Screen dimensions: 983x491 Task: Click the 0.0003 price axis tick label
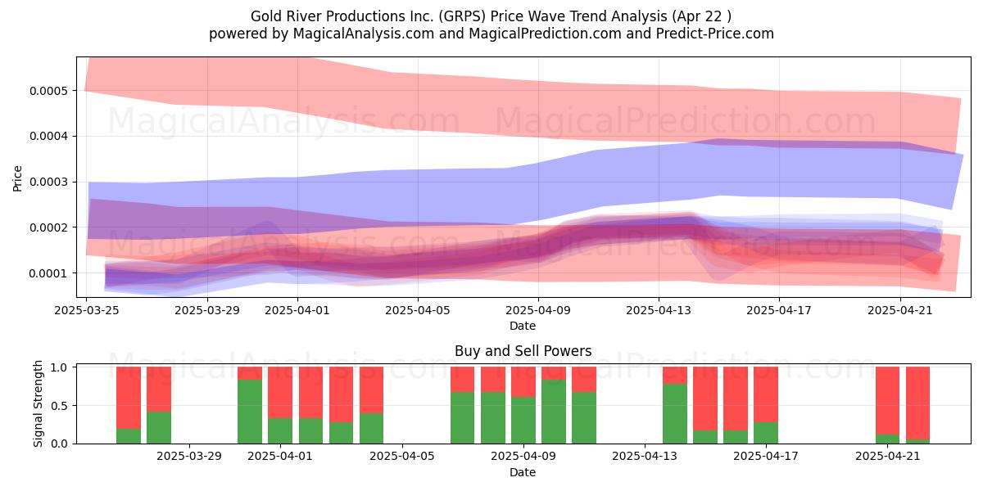click(x=50, y=182)
